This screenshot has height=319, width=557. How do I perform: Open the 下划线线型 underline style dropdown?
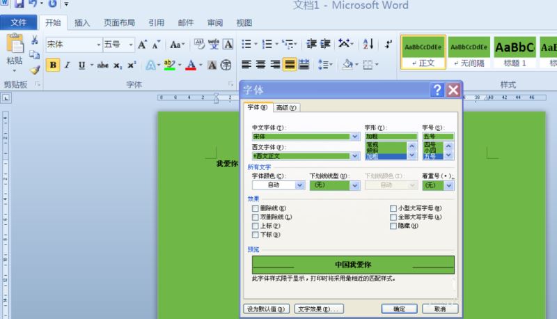click(355, 185)
